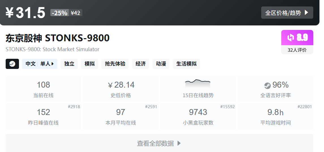Screen dimensions: 324x152
Task: Open the 生活模拟 life sim tag
Action: pos(186,64)
